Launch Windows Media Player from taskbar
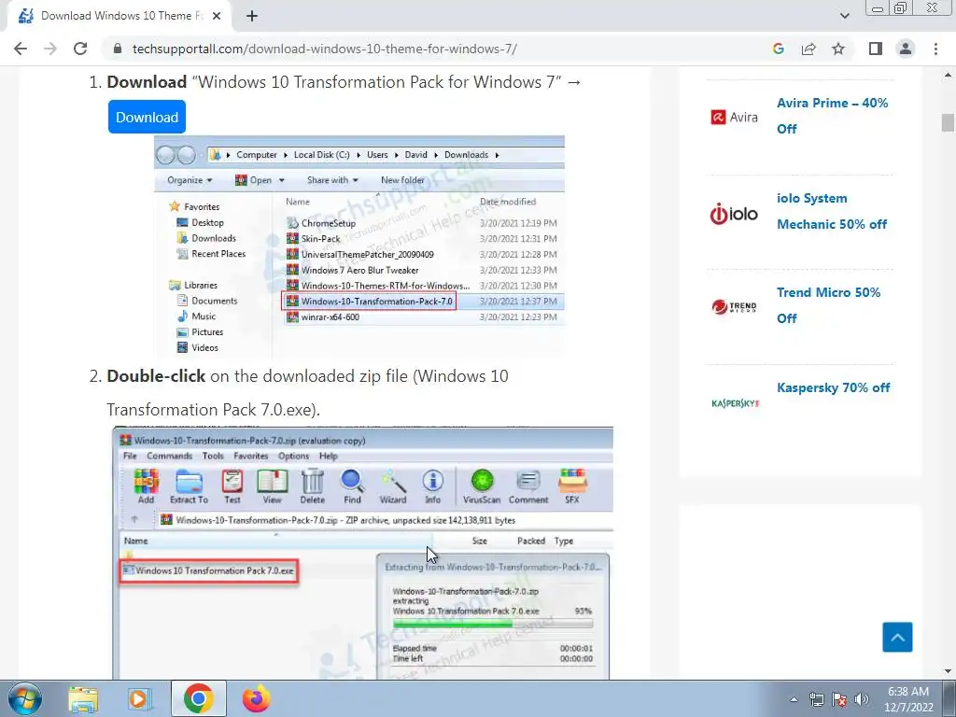Screen dimensions: 956x717 click(140, 698)
